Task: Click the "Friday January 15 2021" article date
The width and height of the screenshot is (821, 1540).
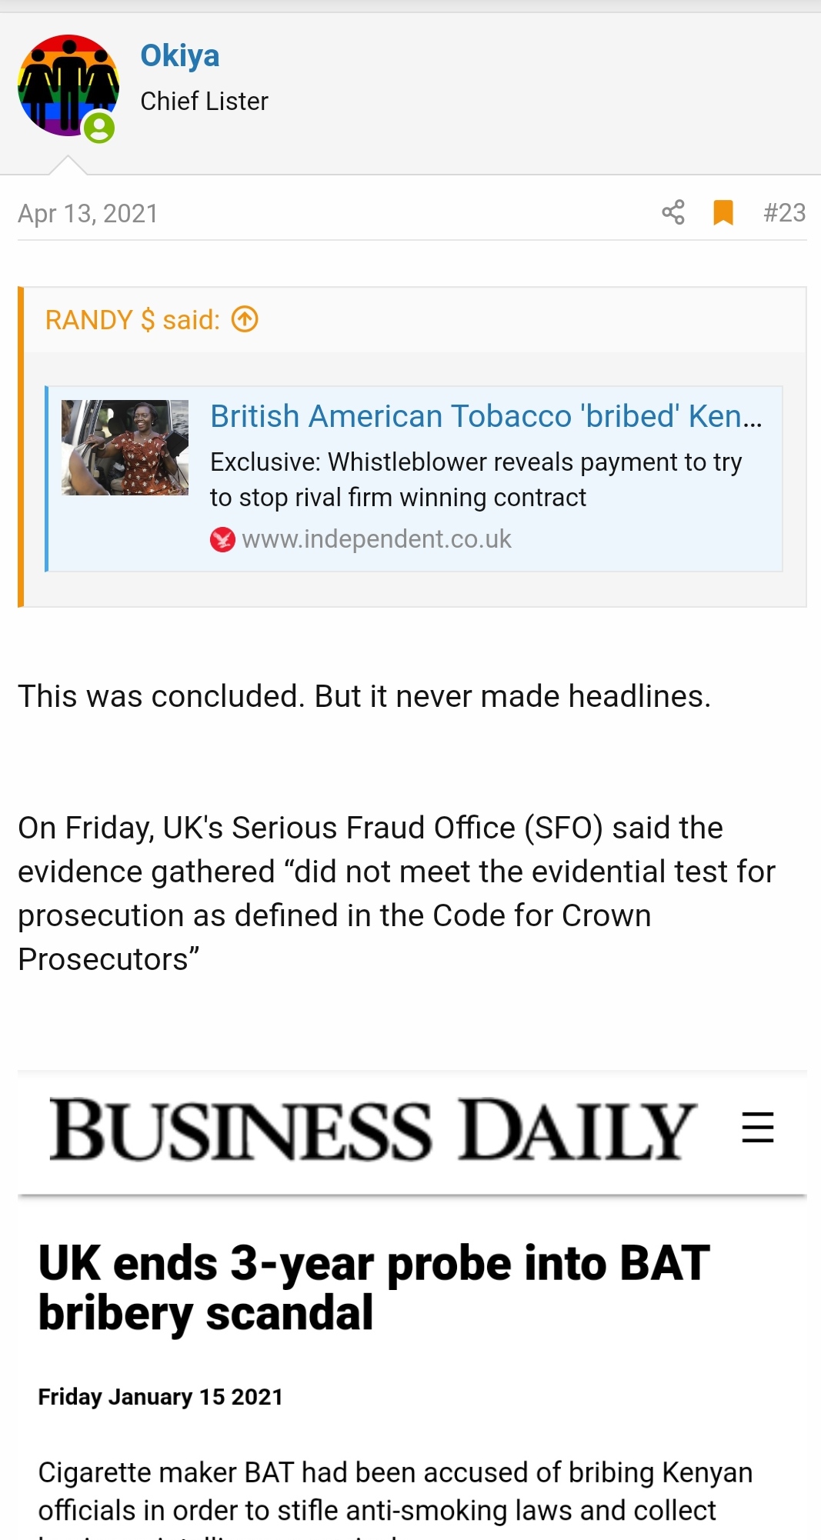Action: pos(161,1396)
